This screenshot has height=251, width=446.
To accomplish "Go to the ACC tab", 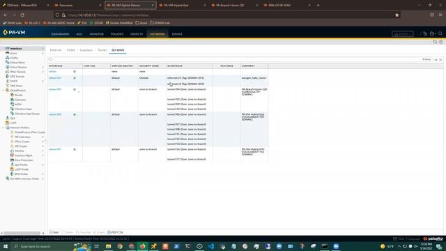I will (x=79, y=34).
